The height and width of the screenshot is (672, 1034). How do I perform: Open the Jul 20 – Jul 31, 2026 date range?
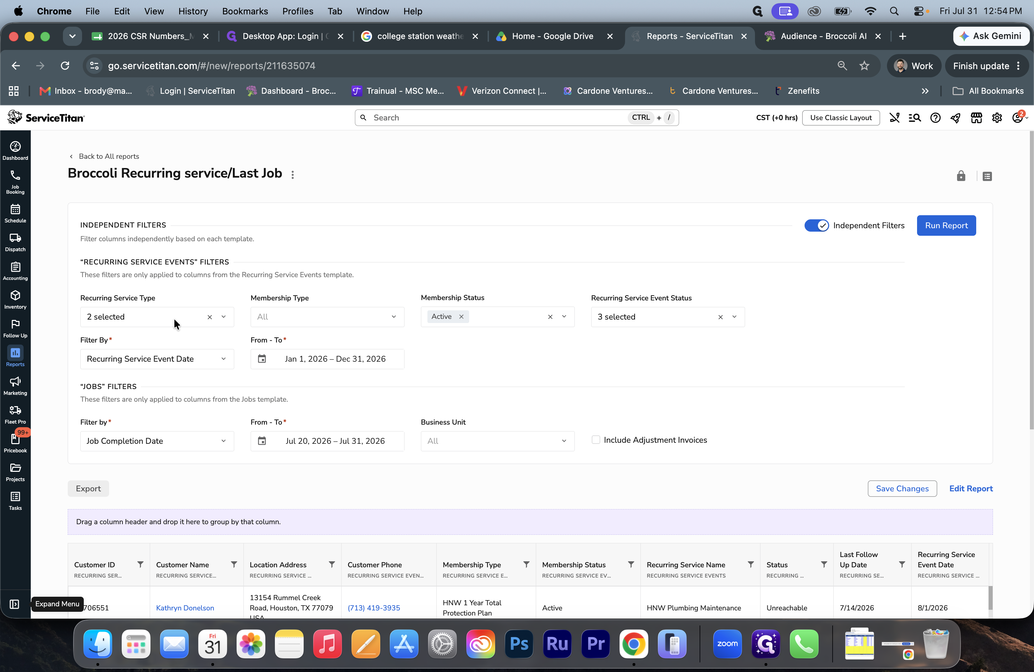(327, 441)
